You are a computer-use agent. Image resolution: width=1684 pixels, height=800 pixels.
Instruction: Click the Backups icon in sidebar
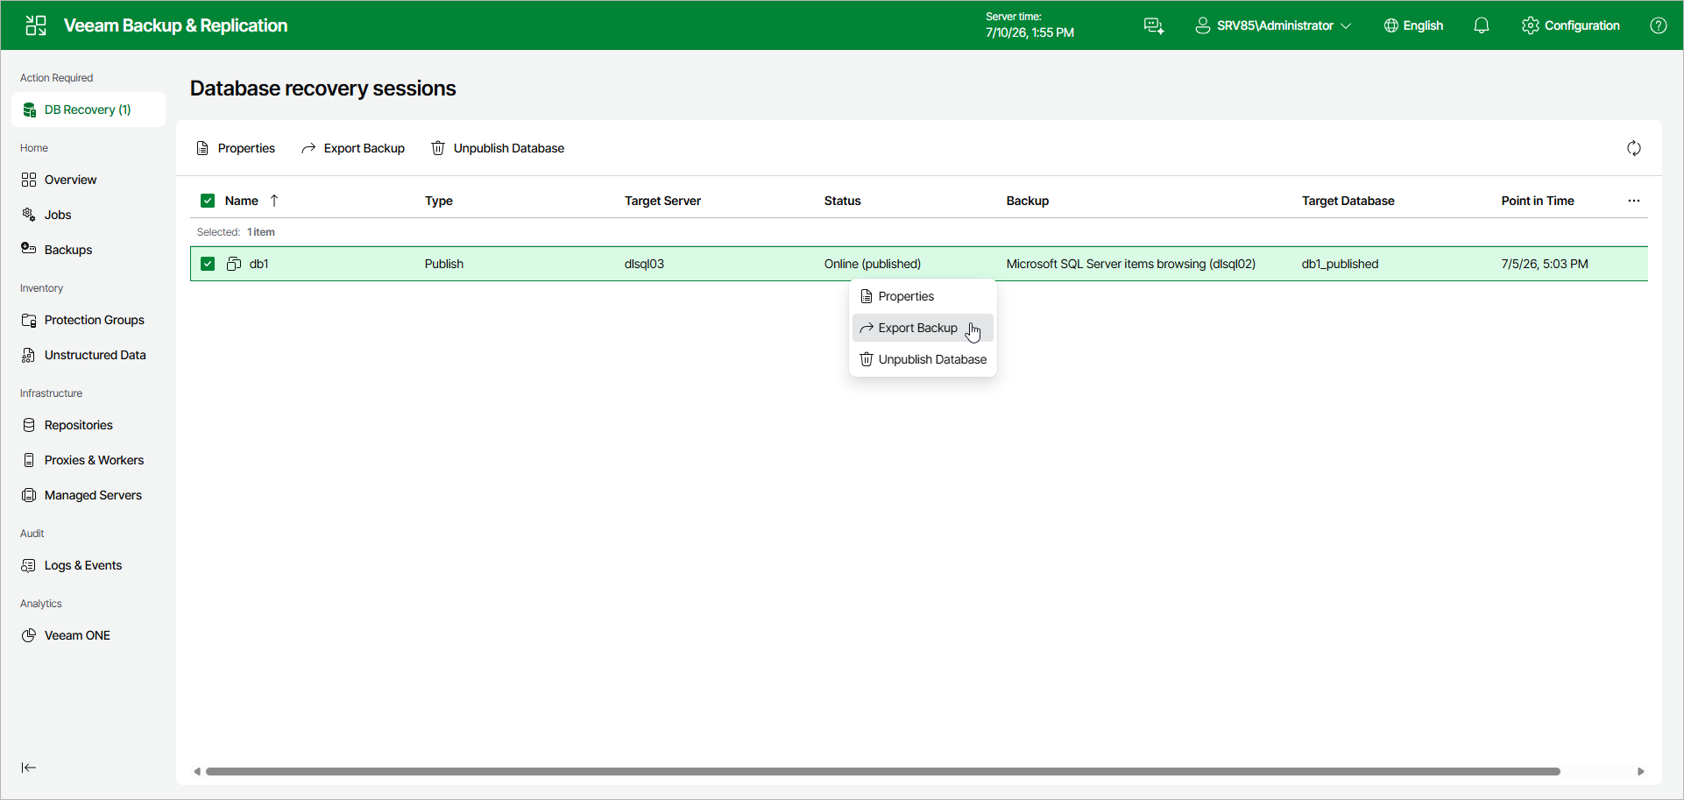coord(29,249)
